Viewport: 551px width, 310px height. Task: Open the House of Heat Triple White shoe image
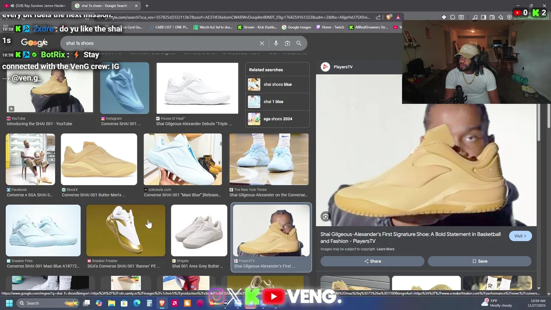coord(197,88)
